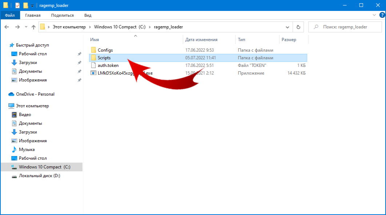Image resolution: width=386 pixels, height=215 pixels.
Task: Refresh the current folder view
Action: pyautogui.click(x=298, y=27)
